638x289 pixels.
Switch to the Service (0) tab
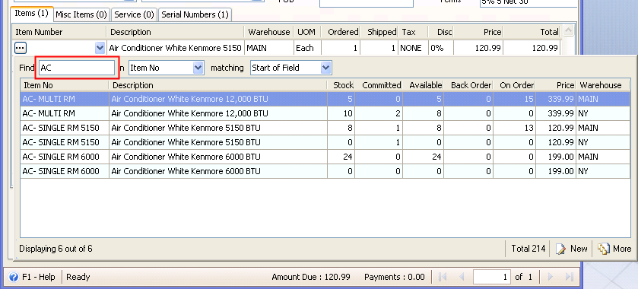click(134, 14)
